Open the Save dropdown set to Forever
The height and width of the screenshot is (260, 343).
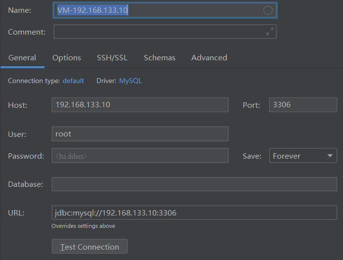click(303, 156)
